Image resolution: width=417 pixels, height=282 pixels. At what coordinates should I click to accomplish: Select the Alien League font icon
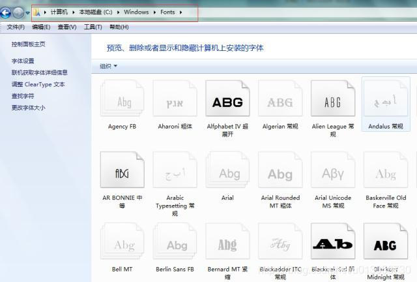coord(333,99)
